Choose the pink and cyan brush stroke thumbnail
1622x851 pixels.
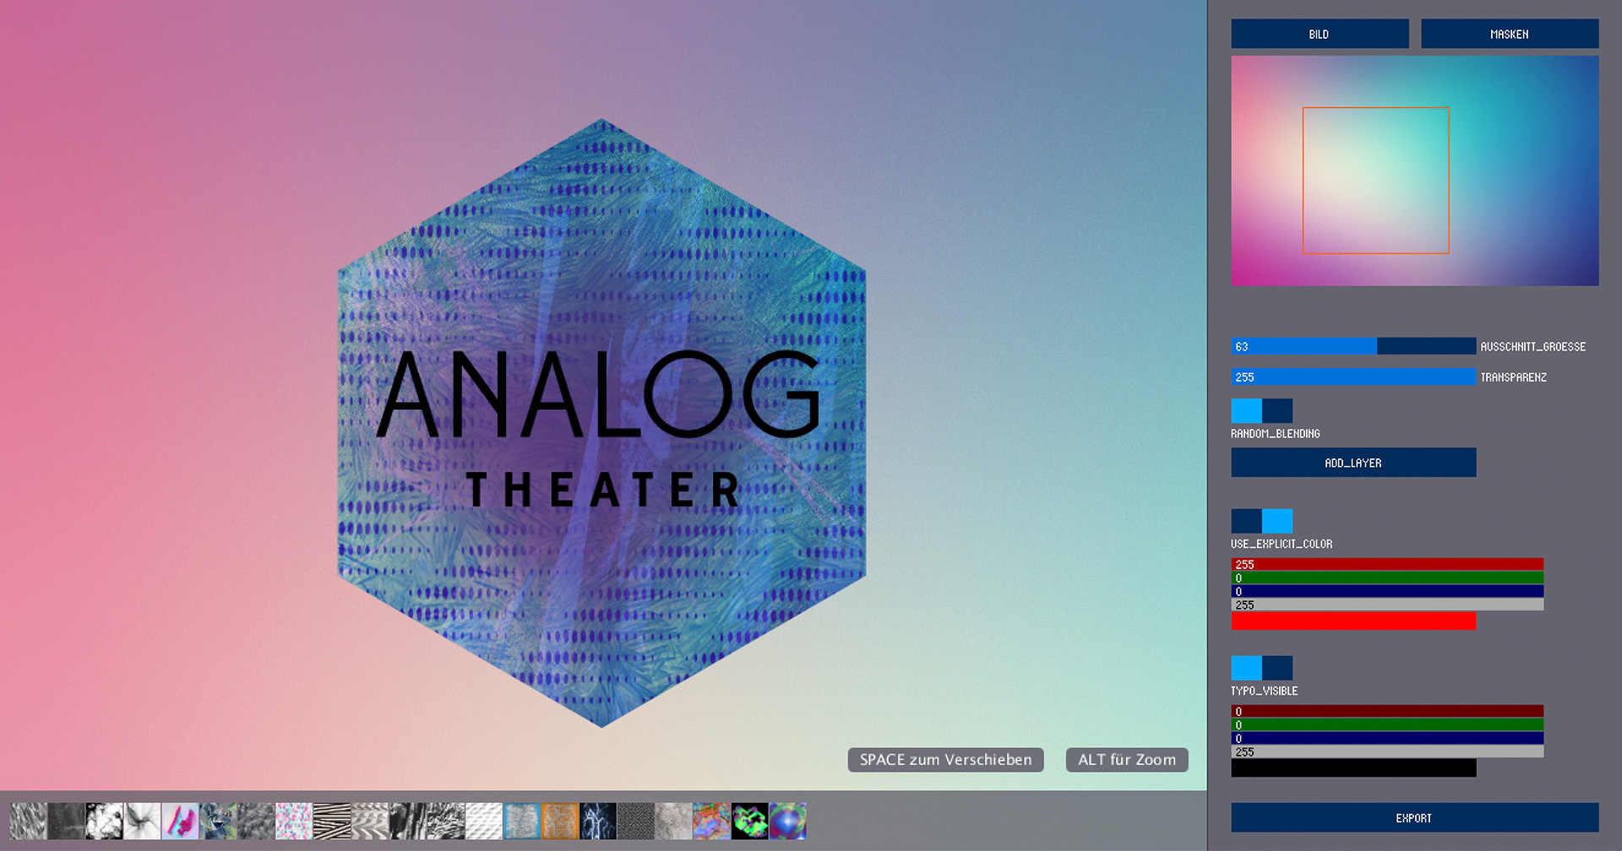[x=181, y=821]
